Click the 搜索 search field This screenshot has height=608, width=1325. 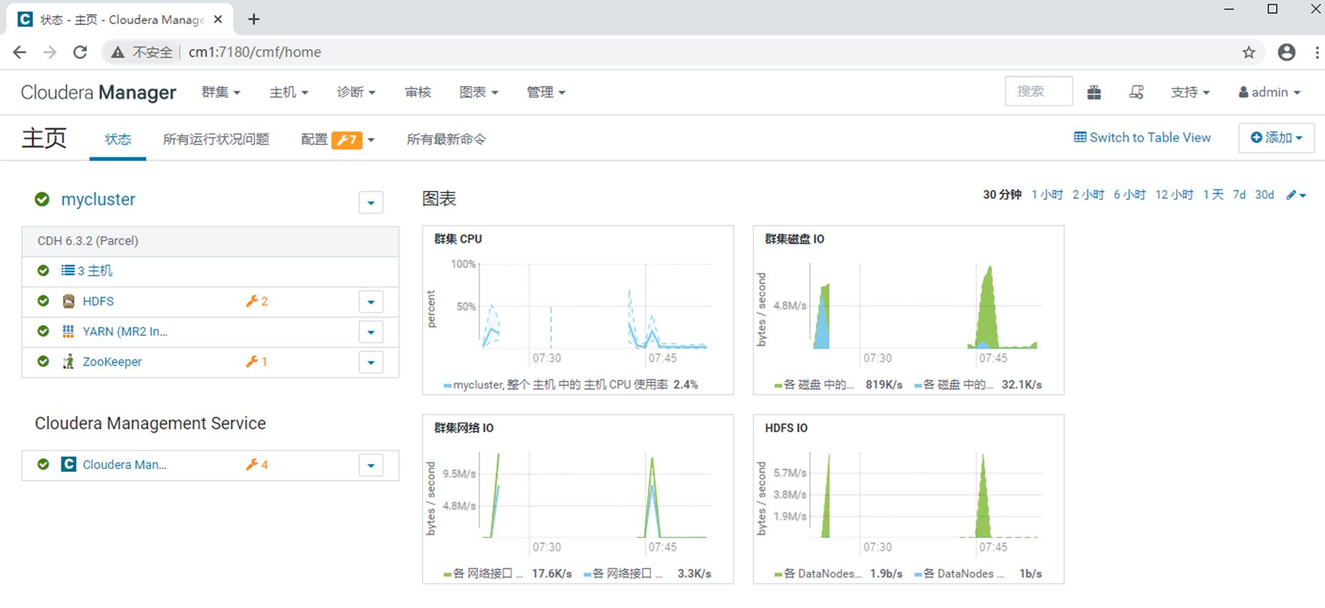(1039, 91)
